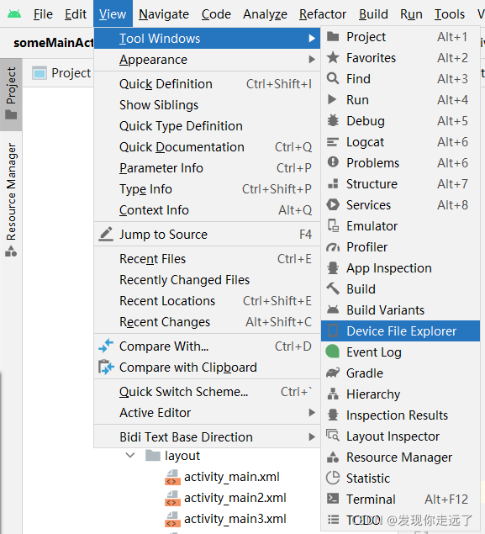Click the Gradle elephant icon

333,373
